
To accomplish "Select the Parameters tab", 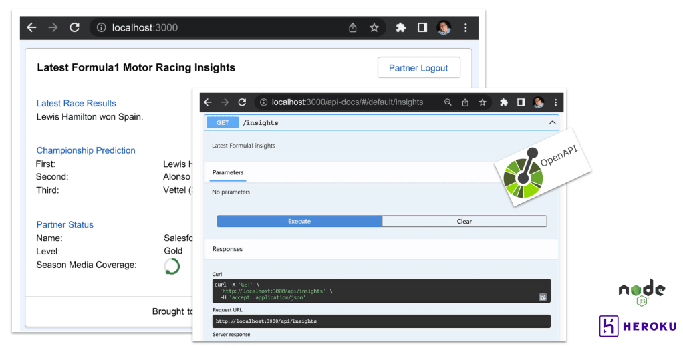I will tap(228, 173).
